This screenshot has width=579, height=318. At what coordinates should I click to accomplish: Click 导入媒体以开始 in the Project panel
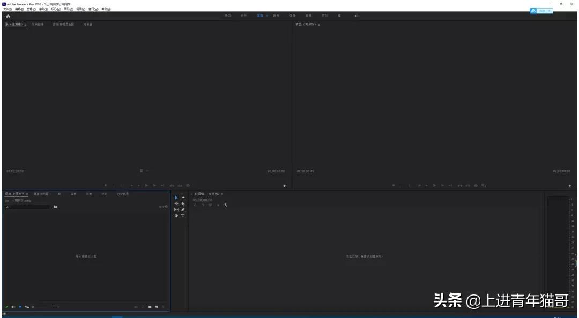pyautogui.click(x=86, y=256)
